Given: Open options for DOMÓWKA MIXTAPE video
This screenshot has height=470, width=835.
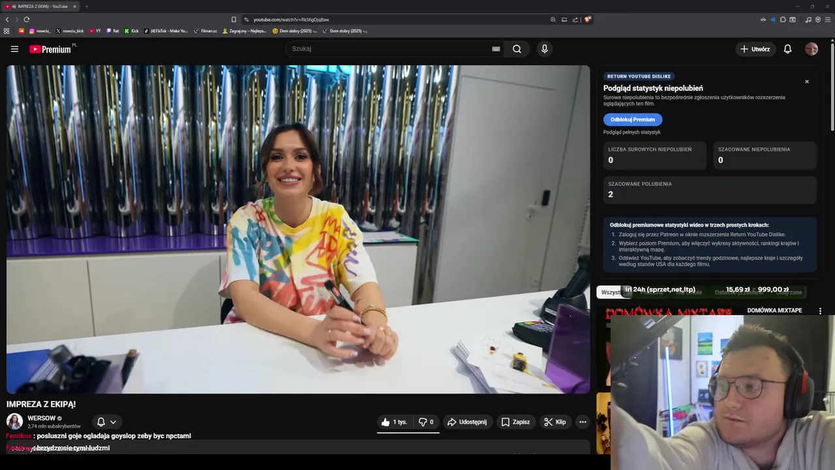Looking at the screenshot, I should [x=820, y=311].
